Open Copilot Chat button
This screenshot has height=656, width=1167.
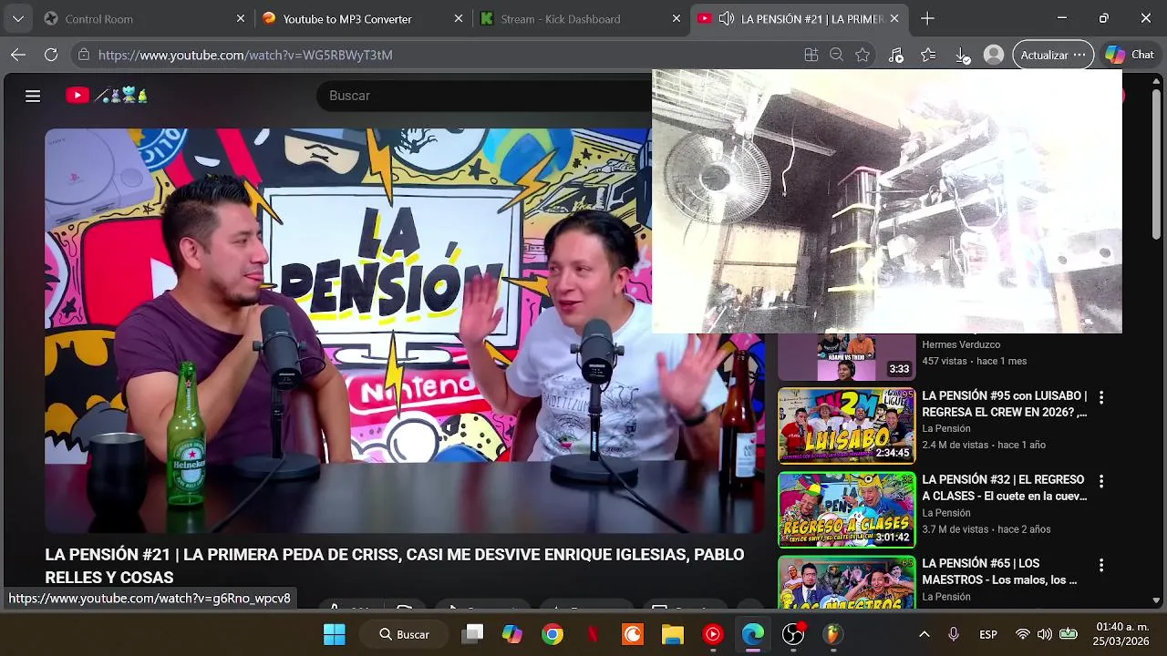[1130, 55]
